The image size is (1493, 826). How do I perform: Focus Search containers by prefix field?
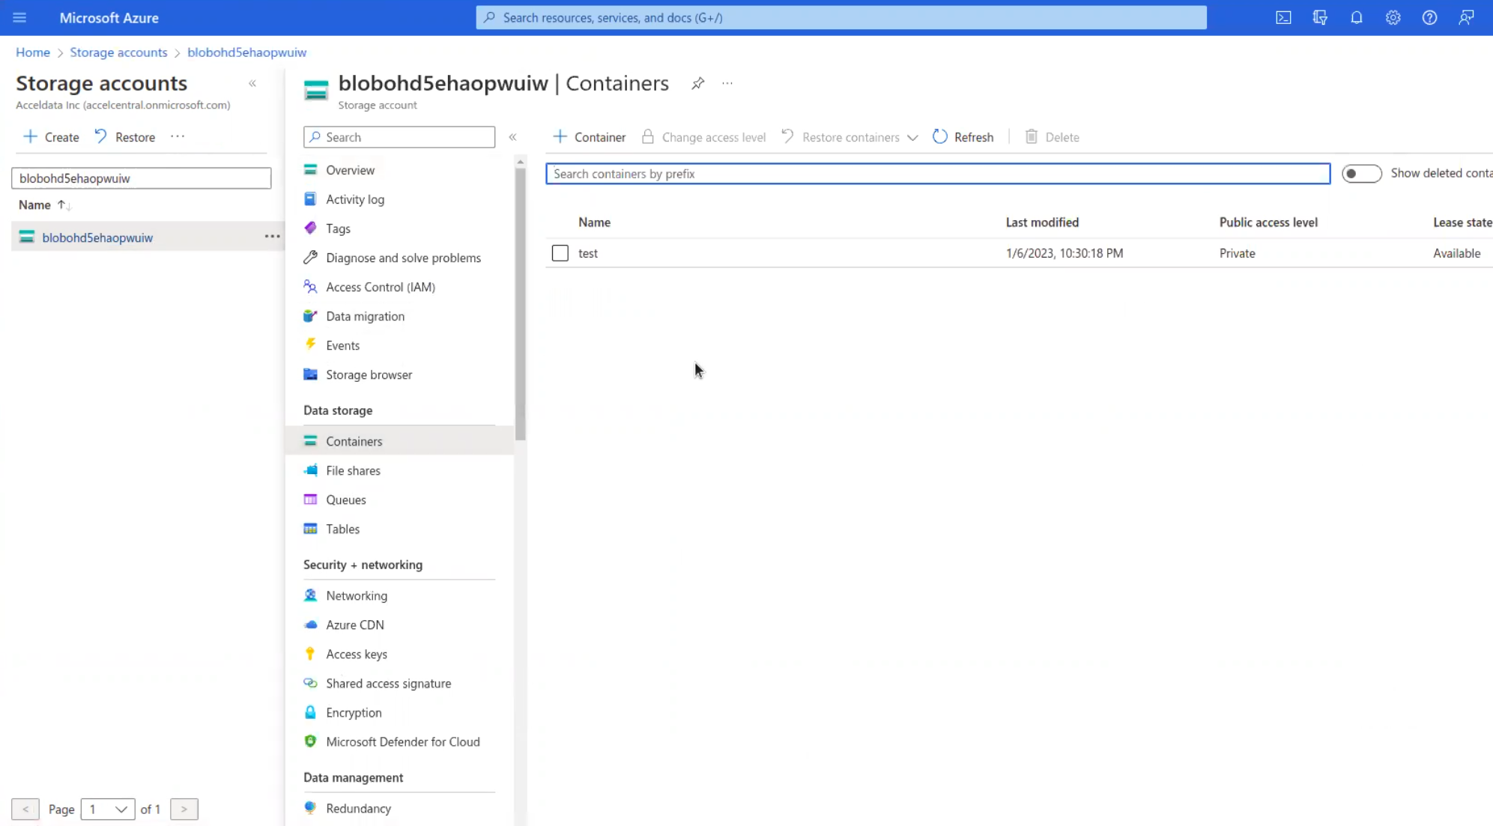click(x=938, y=174)
